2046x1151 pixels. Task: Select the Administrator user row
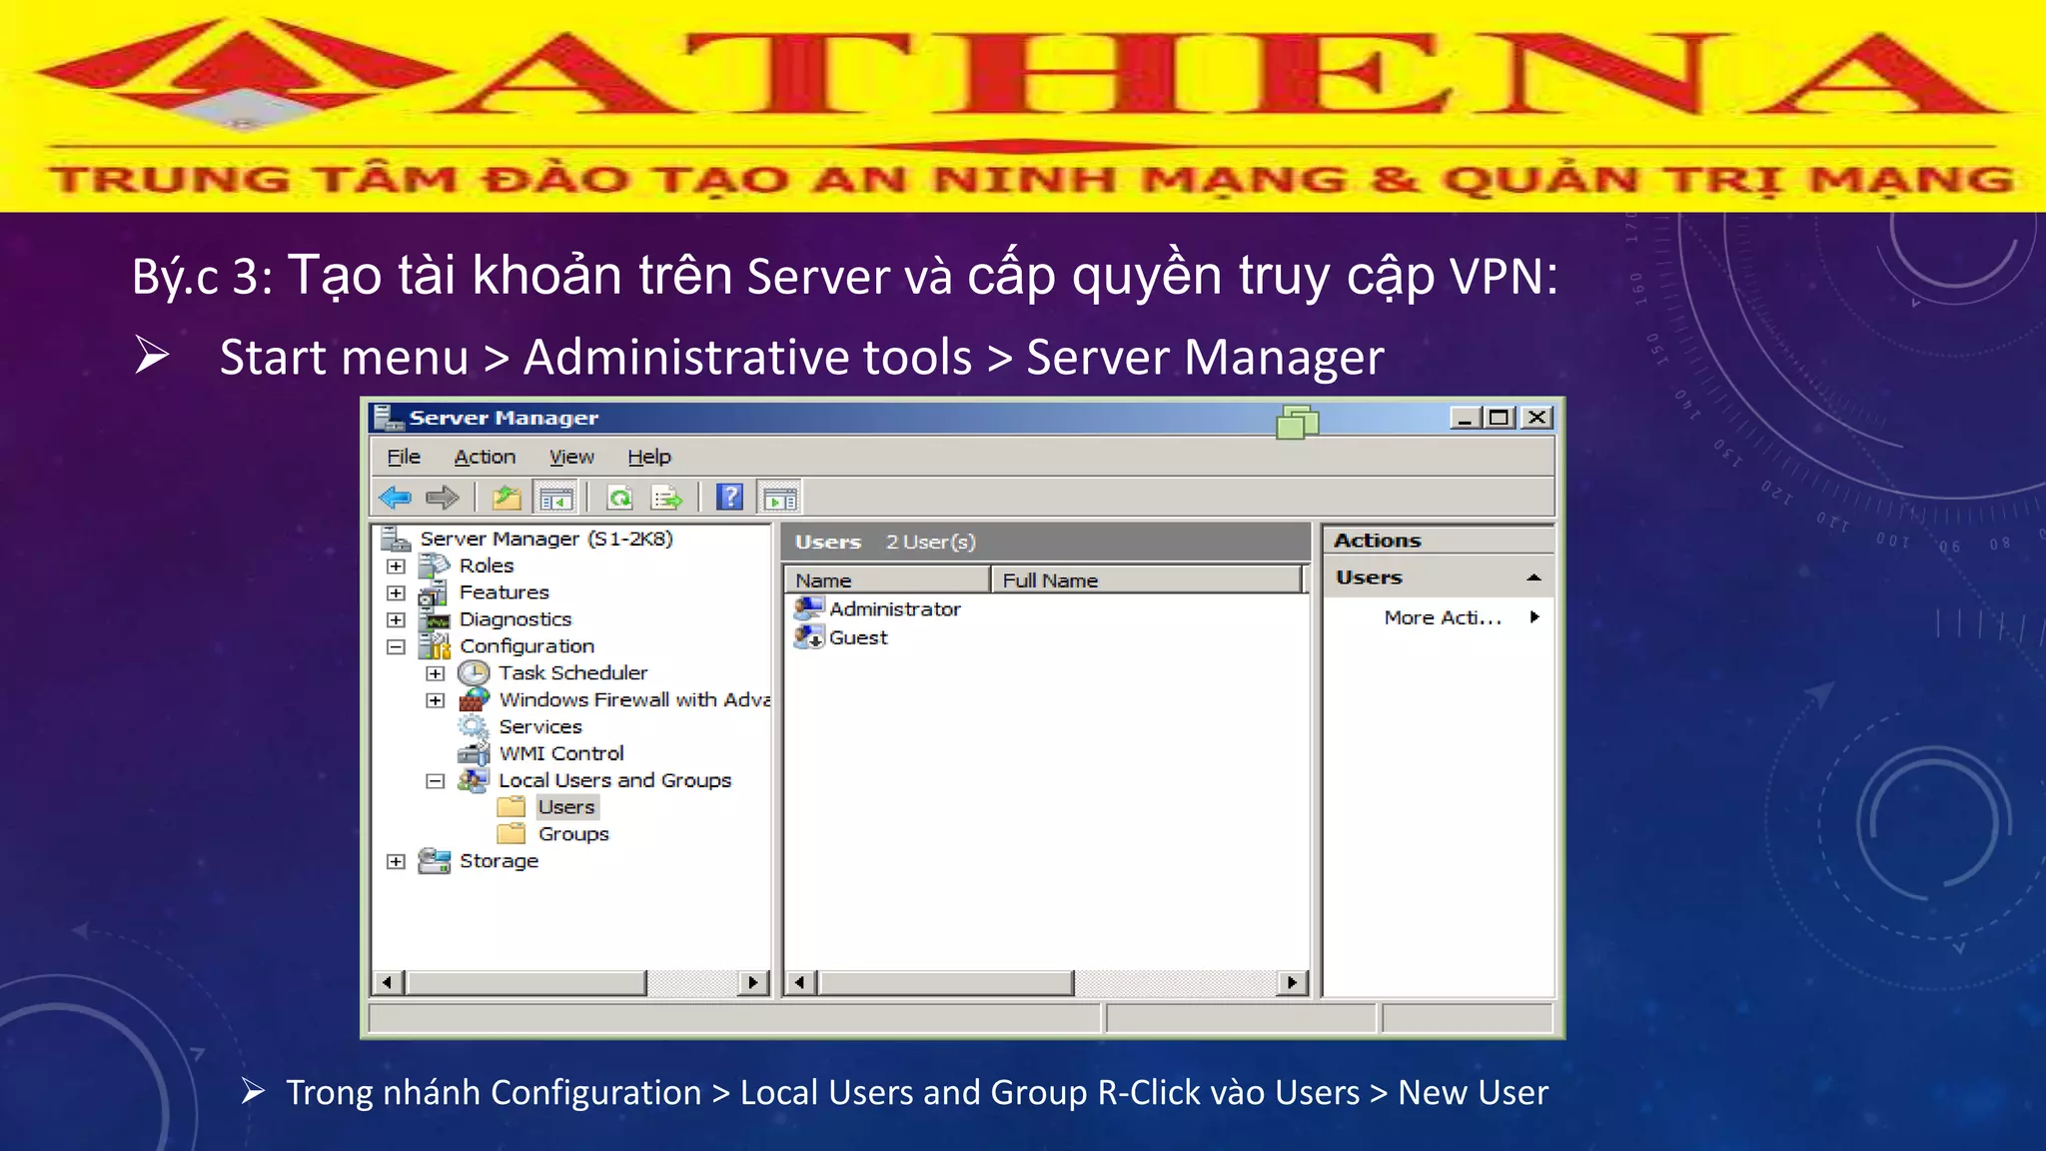click(x=895, y=608)
